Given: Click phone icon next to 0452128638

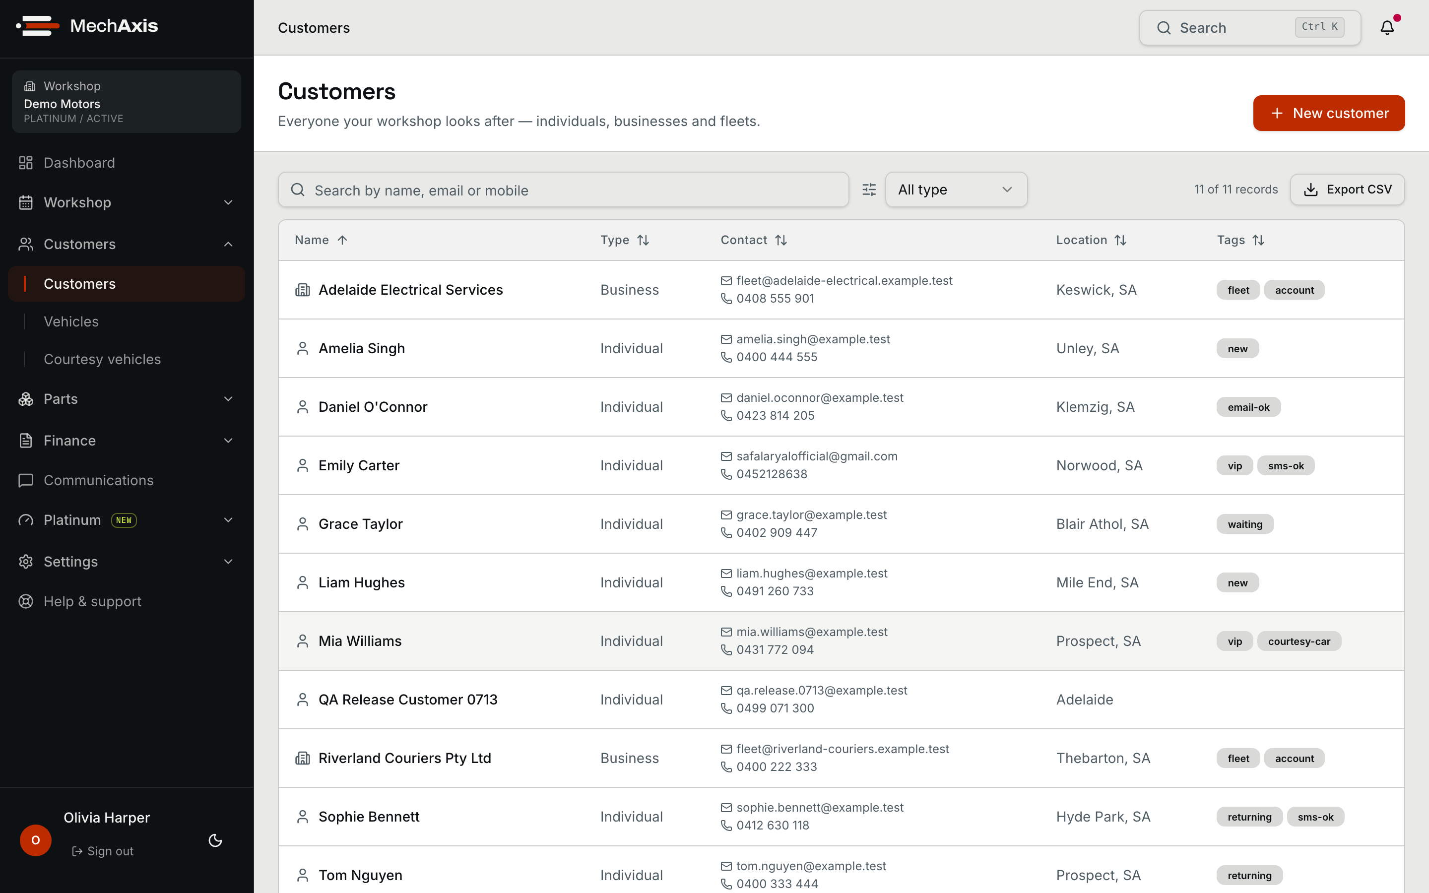Looking at the screenshot, I should (x=726, y=474).
